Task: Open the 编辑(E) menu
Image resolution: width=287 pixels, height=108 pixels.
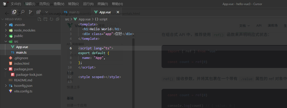Action: 30,4
